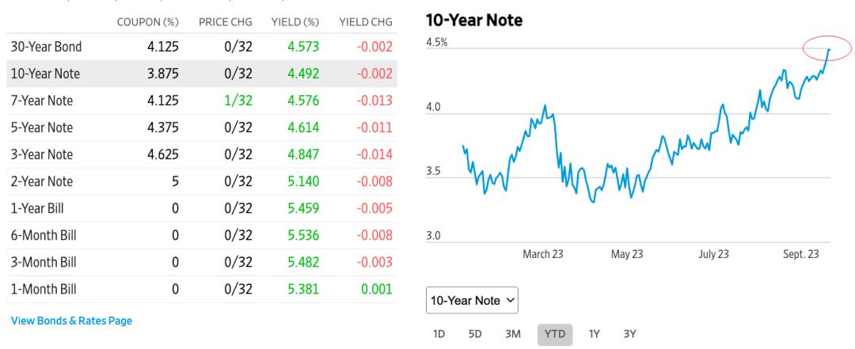
Task: Show the 3Y chart range
Action: (x=629, y=334)
